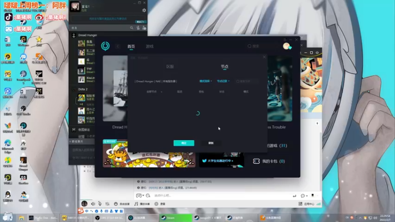Open the tiger red-envelope promotion banner
Viewport: 395px width, 222px height.
149,153
